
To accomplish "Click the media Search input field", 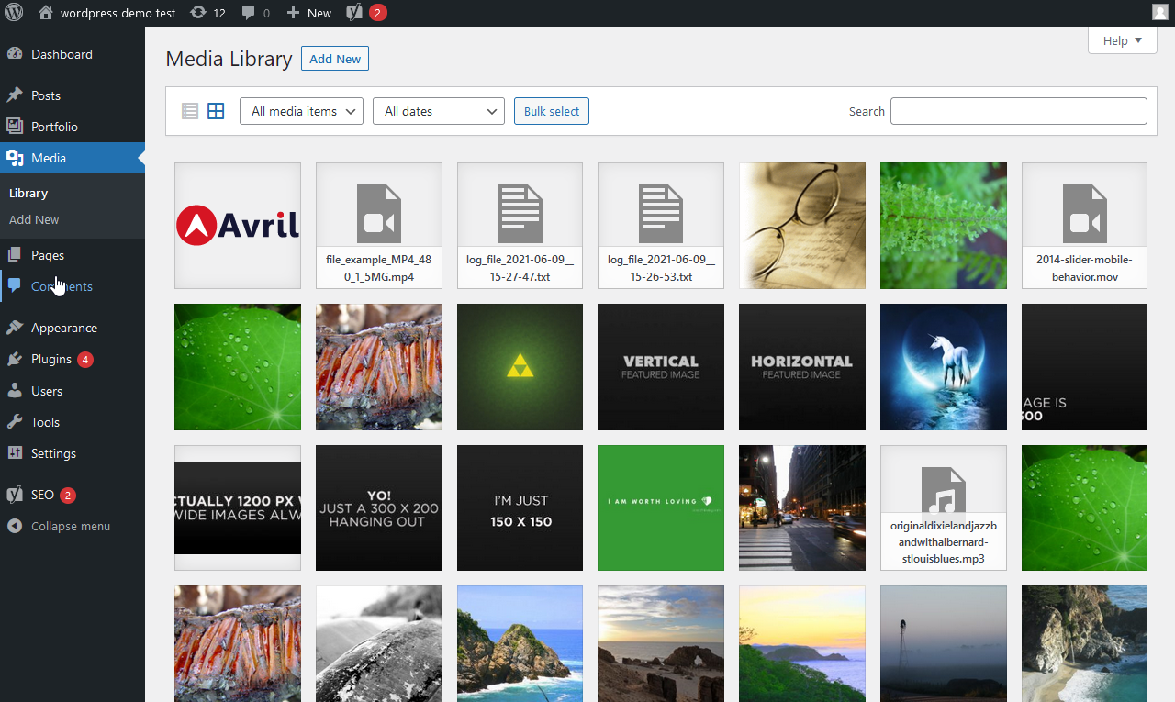I will click(1018, 111).
